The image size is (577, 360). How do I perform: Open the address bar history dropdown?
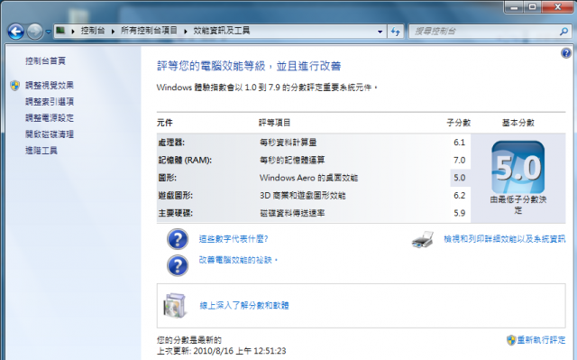click(x=380, y=32)
